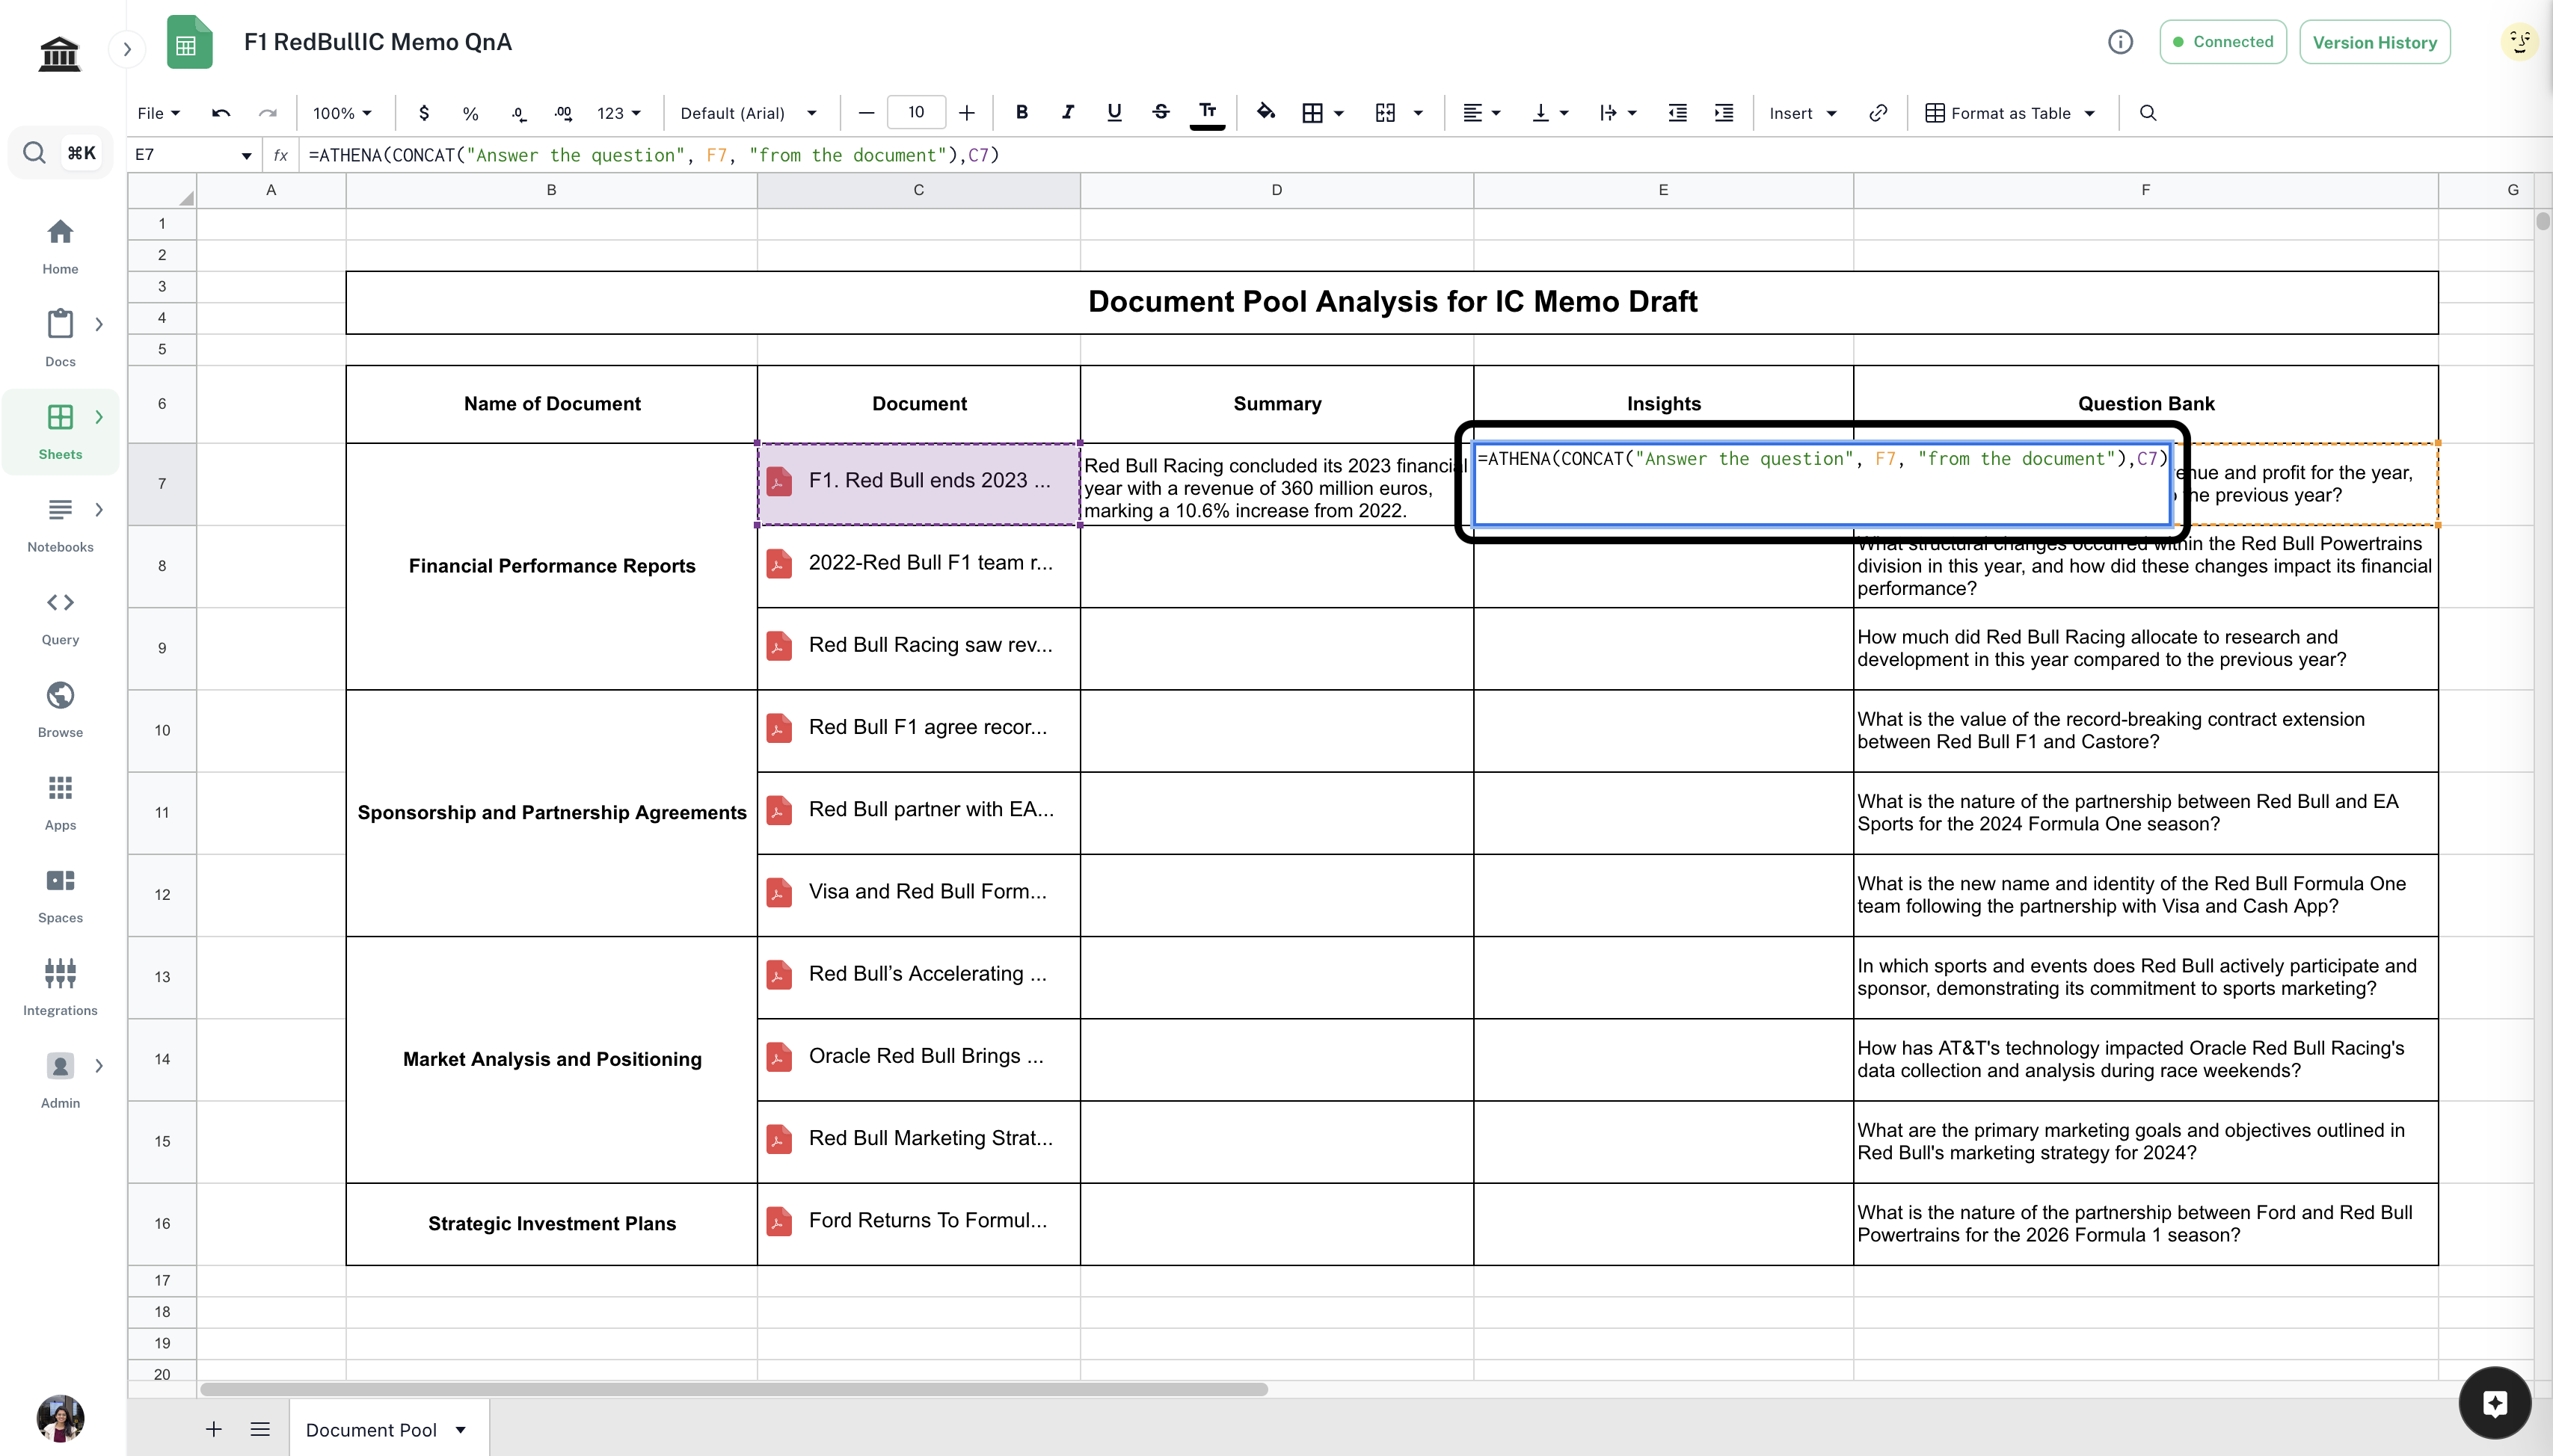Click the insert link icon

click(1878, 113)
